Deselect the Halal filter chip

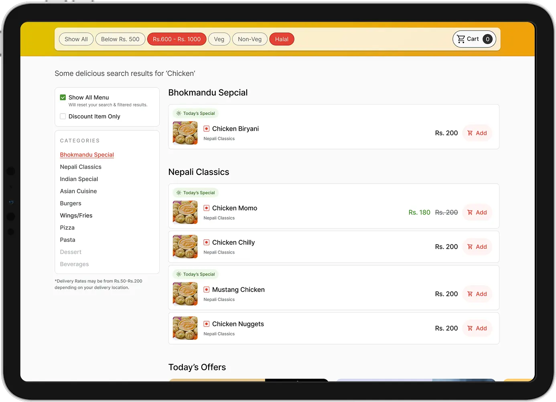(x=282, y=39)
